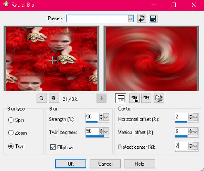Click the auto proof eye-with-lock icon
Screen dimensions: 204x171
click(x=134, y=98)
